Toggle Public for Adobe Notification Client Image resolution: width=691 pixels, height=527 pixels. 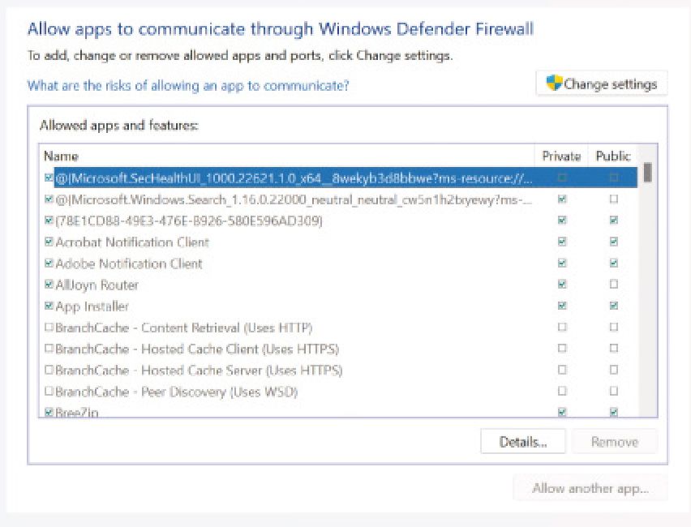613,263
